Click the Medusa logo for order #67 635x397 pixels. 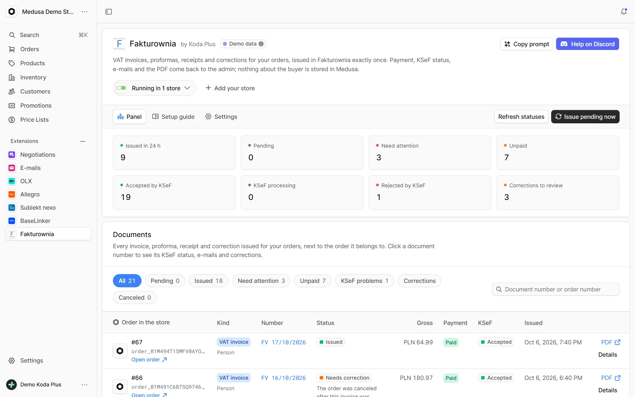120,351
